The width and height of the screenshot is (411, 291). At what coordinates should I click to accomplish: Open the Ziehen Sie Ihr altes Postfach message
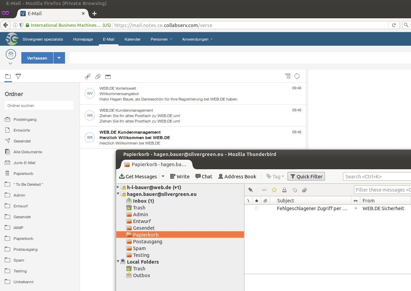click(x=193, y=115)
